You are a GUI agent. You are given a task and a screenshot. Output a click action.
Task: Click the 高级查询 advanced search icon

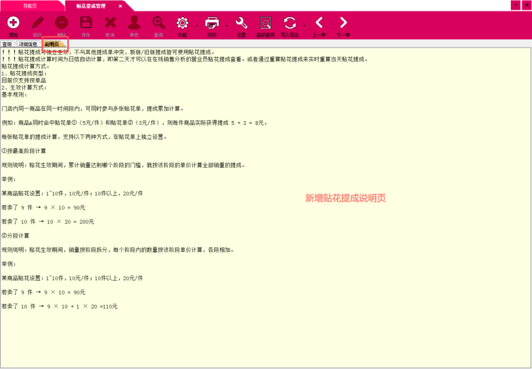pyautogui.click(x=265, y=23)
